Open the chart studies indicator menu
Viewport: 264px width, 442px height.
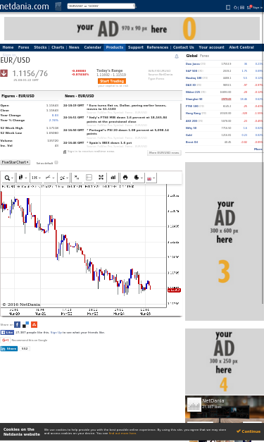pyautogui.click(x=63, y=178)
